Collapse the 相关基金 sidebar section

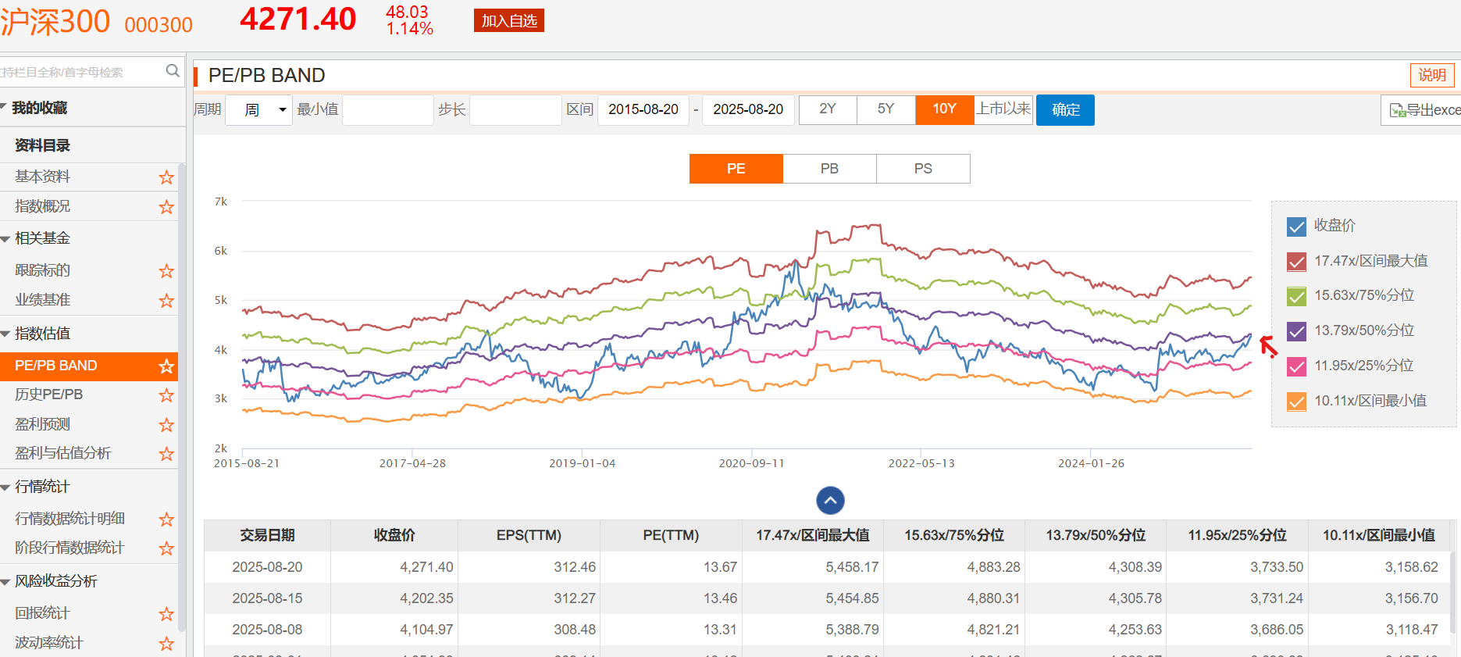6,239
